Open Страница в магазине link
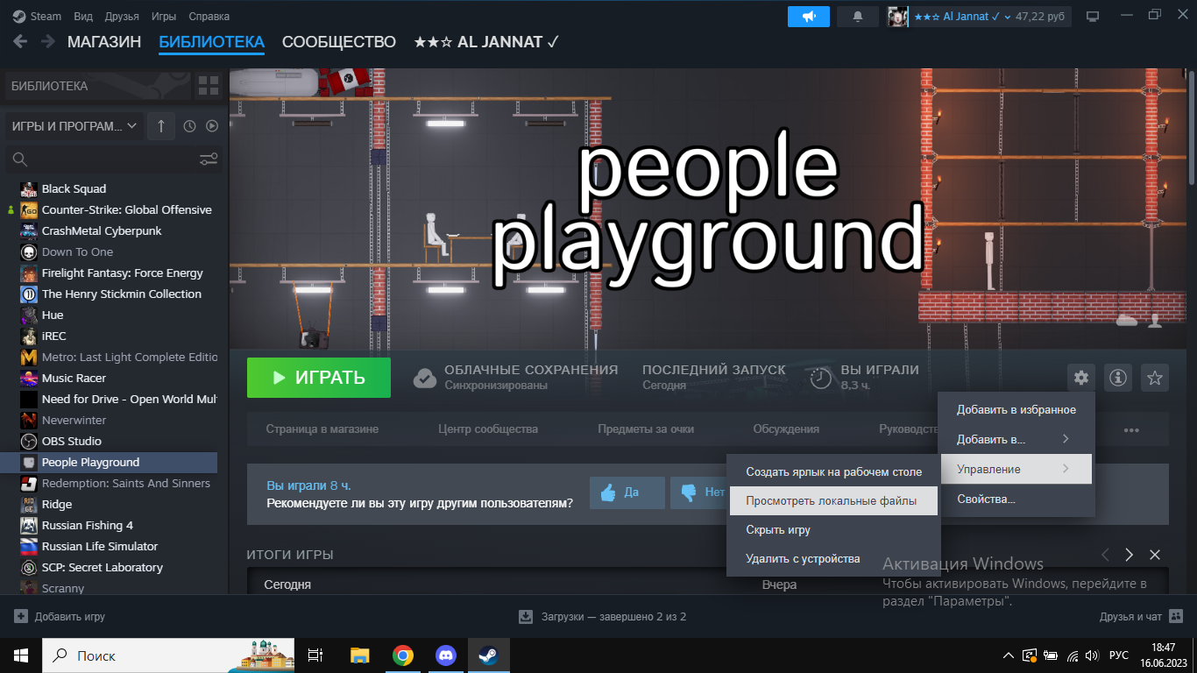1197x673 pixels. [322, 429]
